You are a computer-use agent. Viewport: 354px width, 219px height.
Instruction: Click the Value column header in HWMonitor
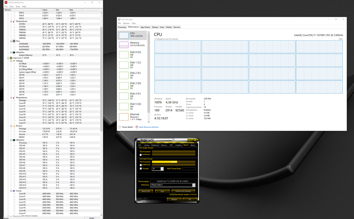click(48, 10)
